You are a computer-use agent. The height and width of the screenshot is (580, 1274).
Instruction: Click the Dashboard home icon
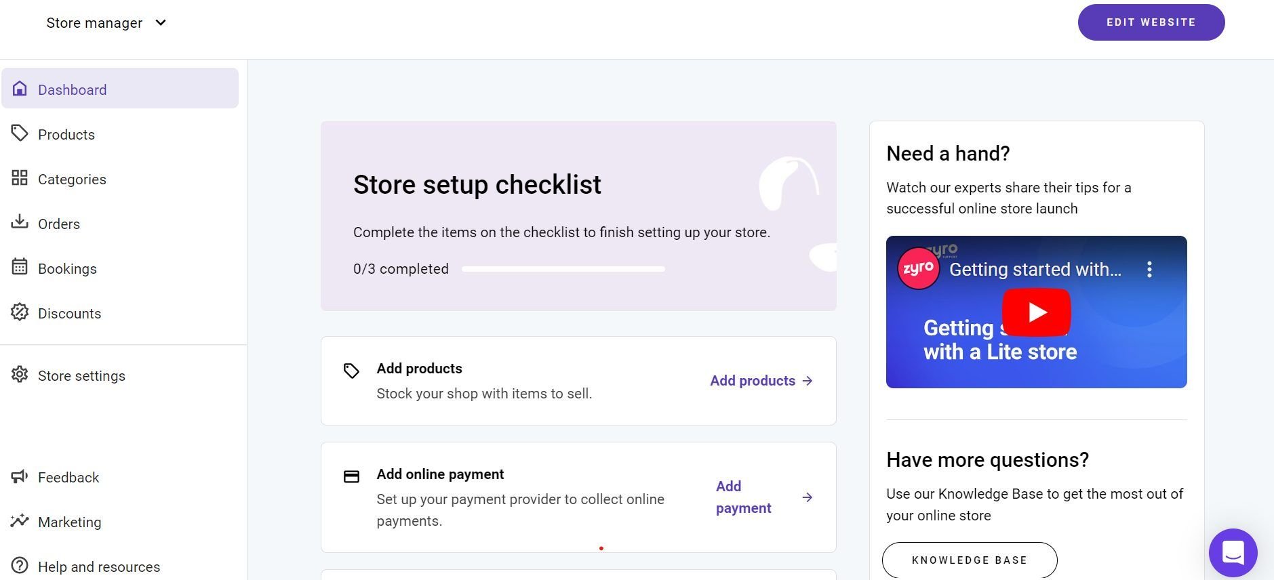(x=20, y=89)
